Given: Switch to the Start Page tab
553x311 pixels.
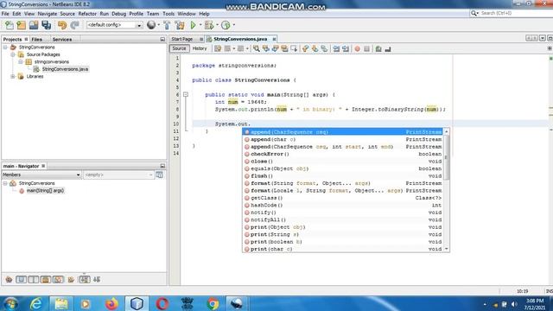Looking at the screenshot, I should [182, 39].
